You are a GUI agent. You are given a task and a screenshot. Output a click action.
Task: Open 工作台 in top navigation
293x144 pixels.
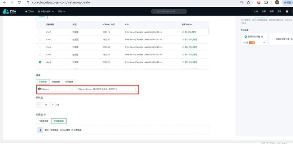point(30,11)
